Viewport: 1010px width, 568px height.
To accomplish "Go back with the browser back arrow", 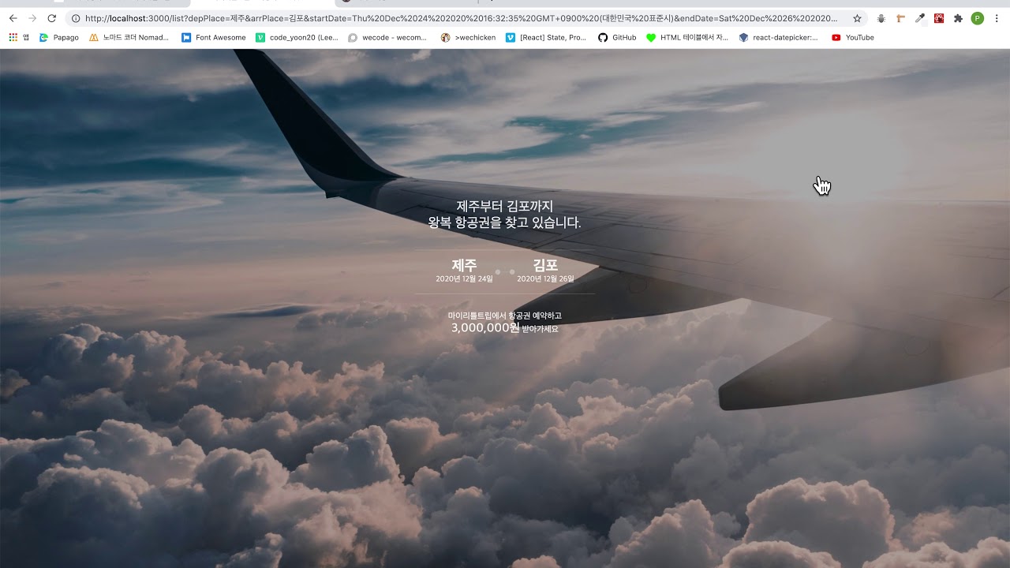I will (x=13, y=18).
